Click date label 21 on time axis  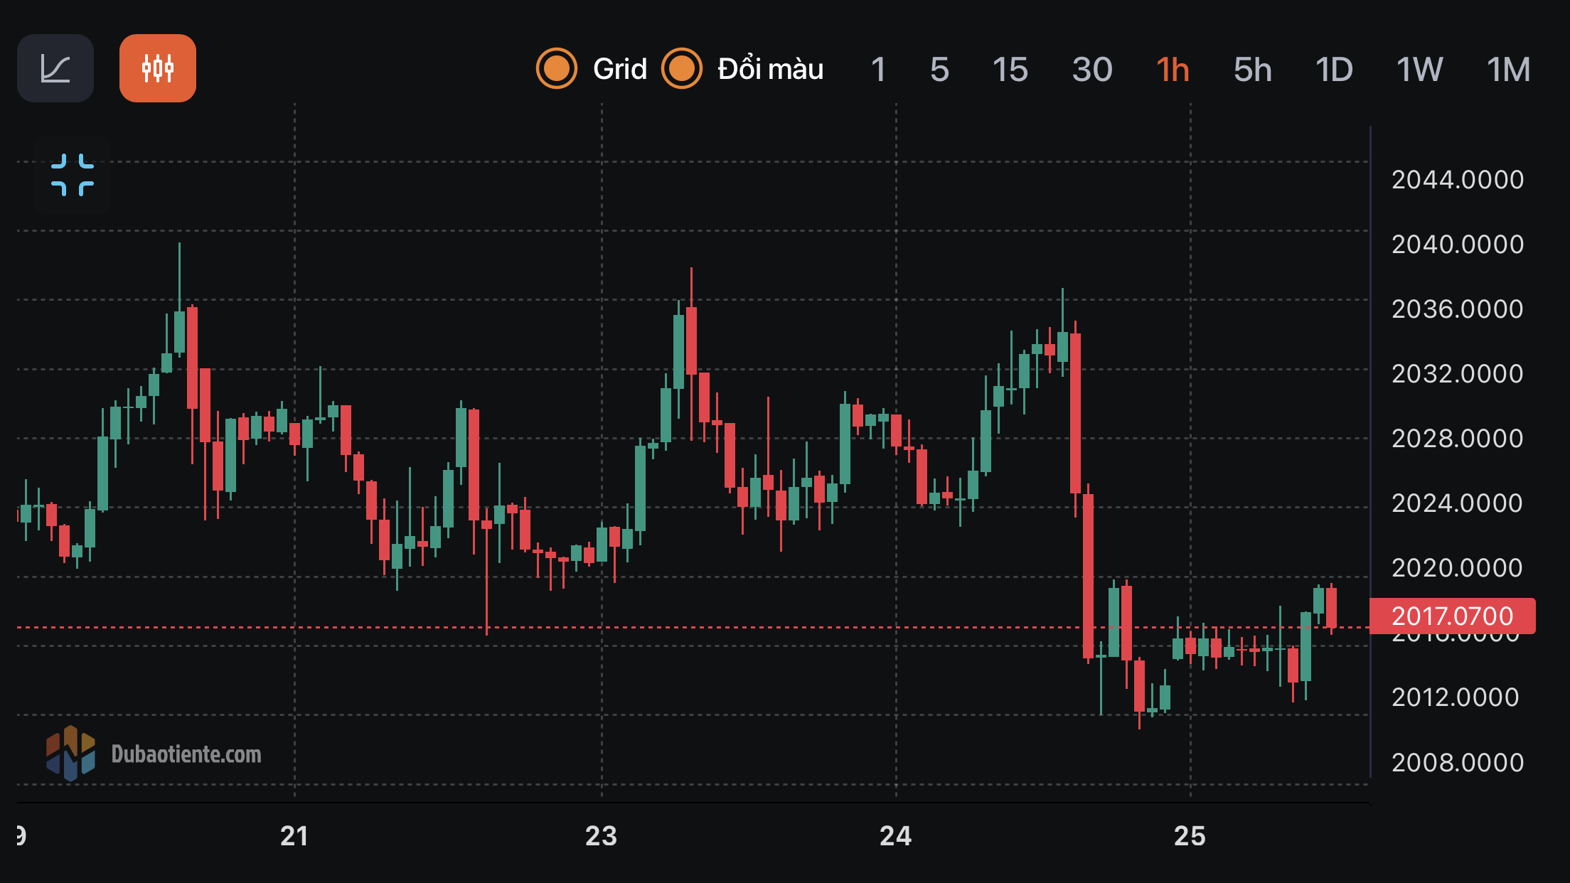[294, 836]
